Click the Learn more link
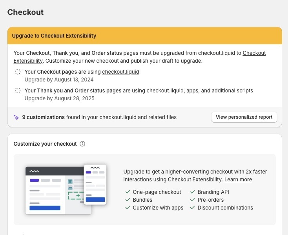Screen dimensions: 288x235 238,179
